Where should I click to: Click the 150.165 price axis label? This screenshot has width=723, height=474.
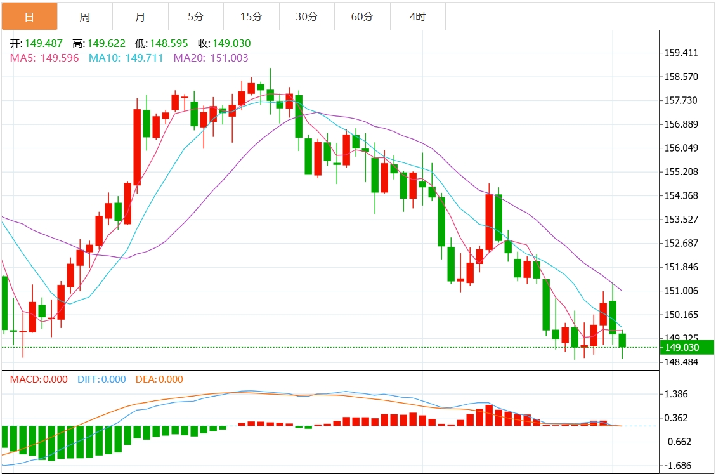pyautogui.click(x=681, y=315)
